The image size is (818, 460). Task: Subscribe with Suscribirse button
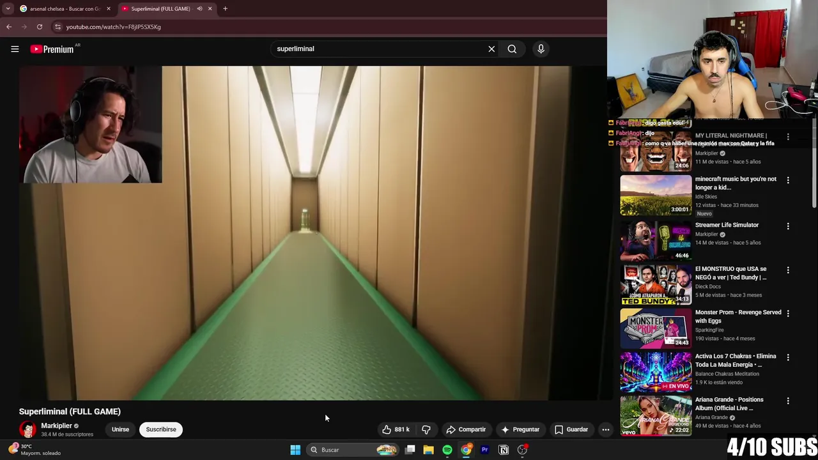click(x=161, y=429)
